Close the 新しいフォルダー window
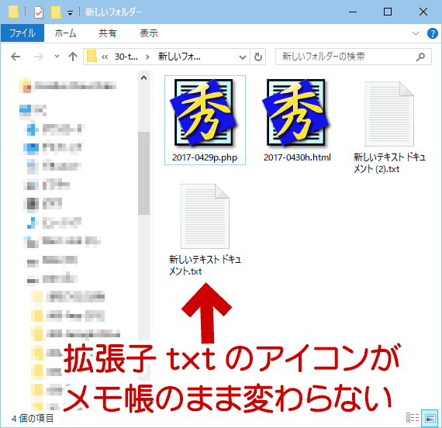Viewport: 442px width, 428px height. click(423, 12)
